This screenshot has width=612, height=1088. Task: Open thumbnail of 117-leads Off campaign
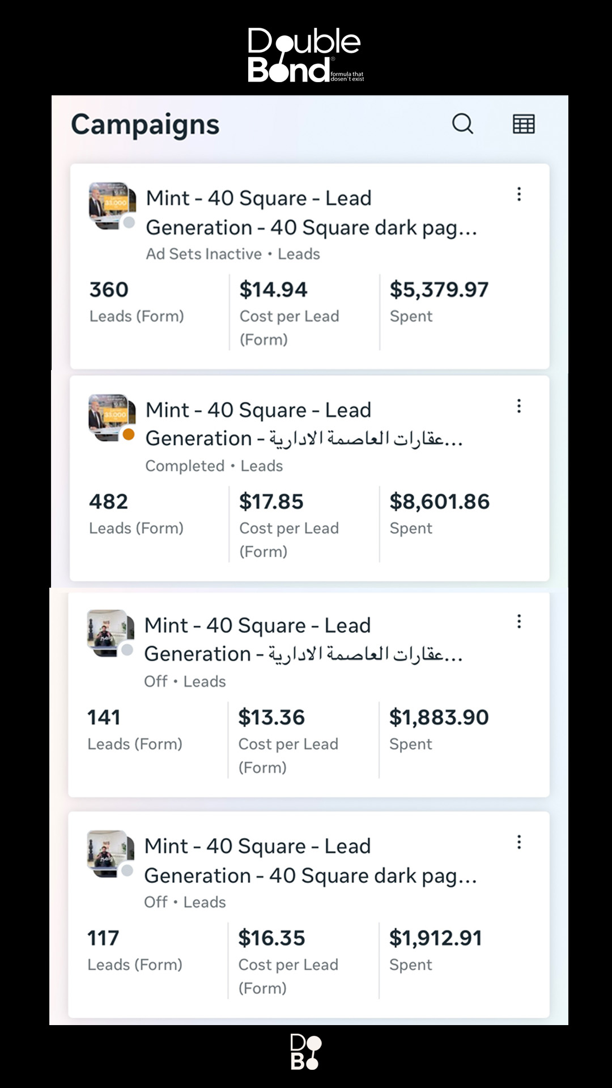[x=110, y=853]
